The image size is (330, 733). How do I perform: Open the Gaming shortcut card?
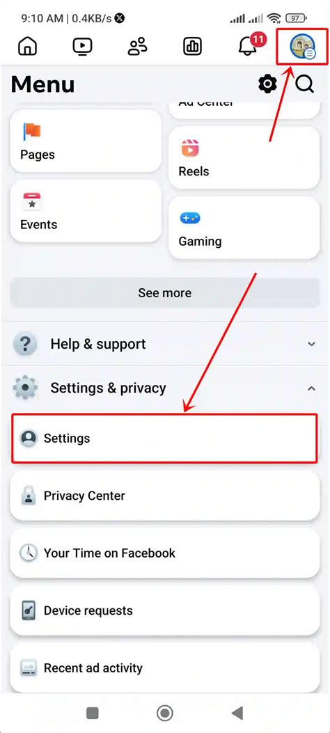(244, 228)
